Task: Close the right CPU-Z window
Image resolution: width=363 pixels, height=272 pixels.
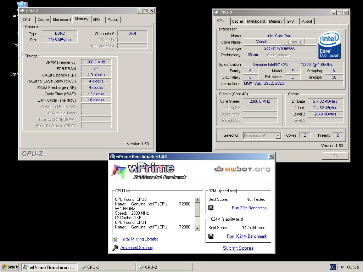Action: 346,13
